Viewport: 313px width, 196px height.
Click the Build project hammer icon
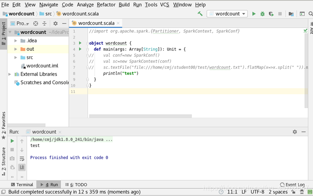(x=200, y=14)
